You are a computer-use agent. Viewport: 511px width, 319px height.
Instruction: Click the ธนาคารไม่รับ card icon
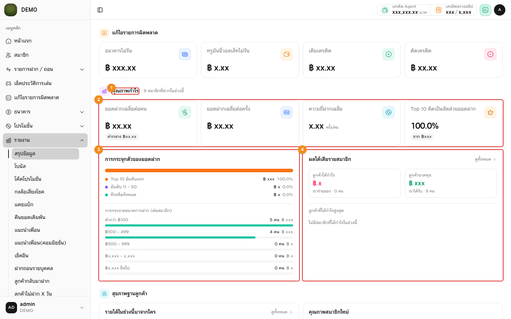pos(185,54)
